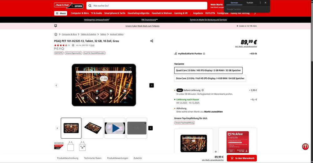The height and width of the screenshot is (163, 313).
Task: Click the OUTLET% product tag
Action: pyautogui.click(x=59, y=53)
